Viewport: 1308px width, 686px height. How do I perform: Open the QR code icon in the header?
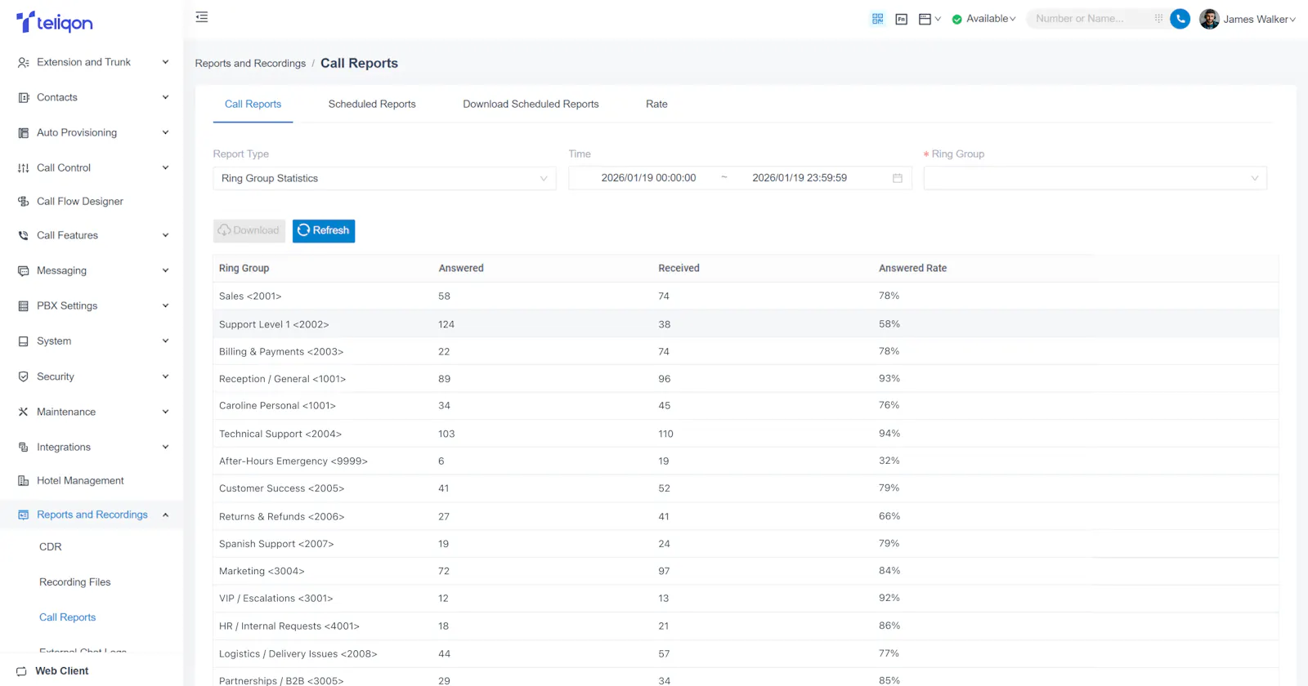point(877,19)
